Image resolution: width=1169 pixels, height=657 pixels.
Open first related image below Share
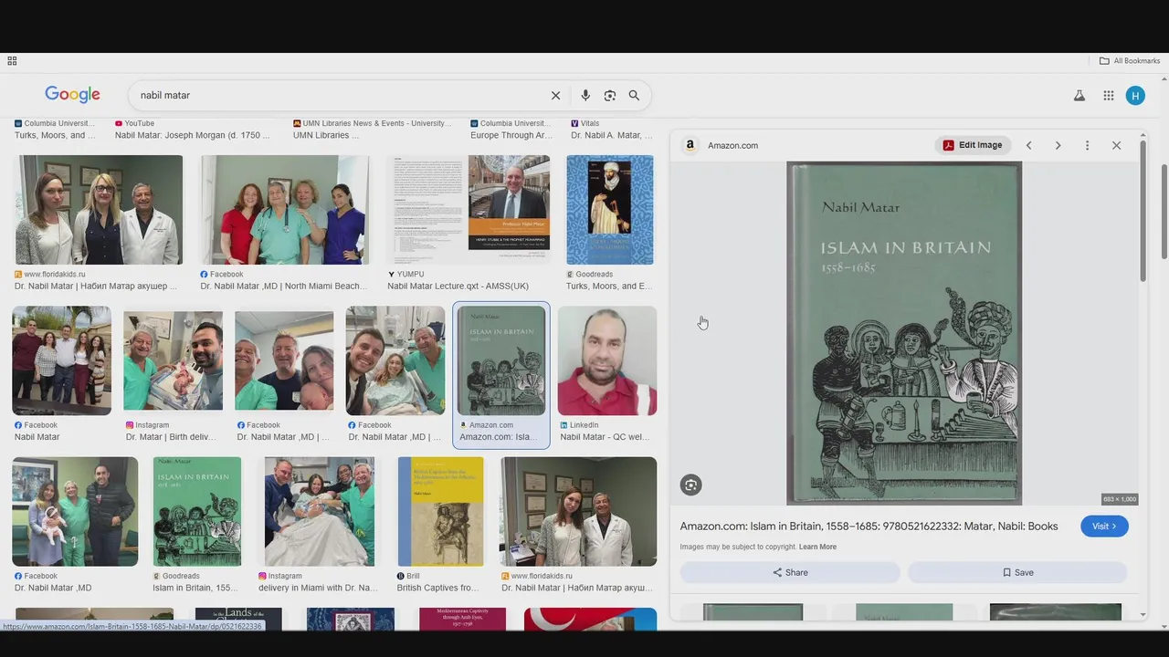coord(753,612)
